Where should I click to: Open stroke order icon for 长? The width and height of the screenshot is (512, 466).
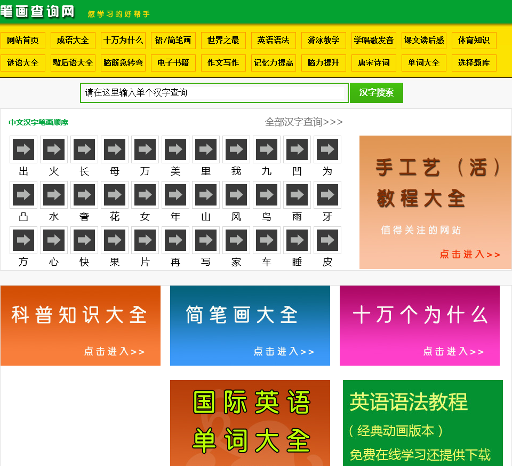click(84, 149)
